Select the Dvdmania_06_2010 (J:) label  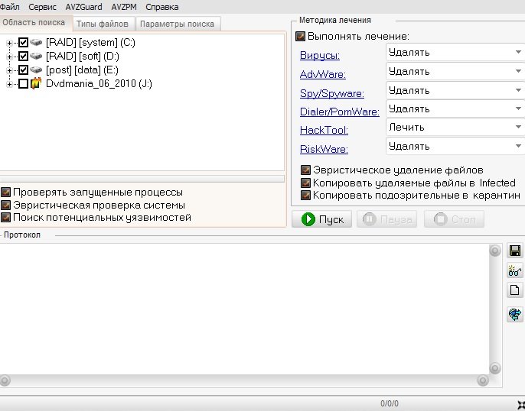(99, 83)
